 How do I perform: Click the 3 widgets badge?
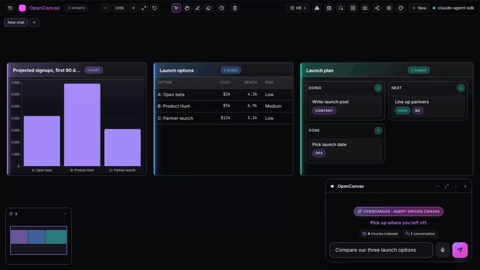coord(76,8)
